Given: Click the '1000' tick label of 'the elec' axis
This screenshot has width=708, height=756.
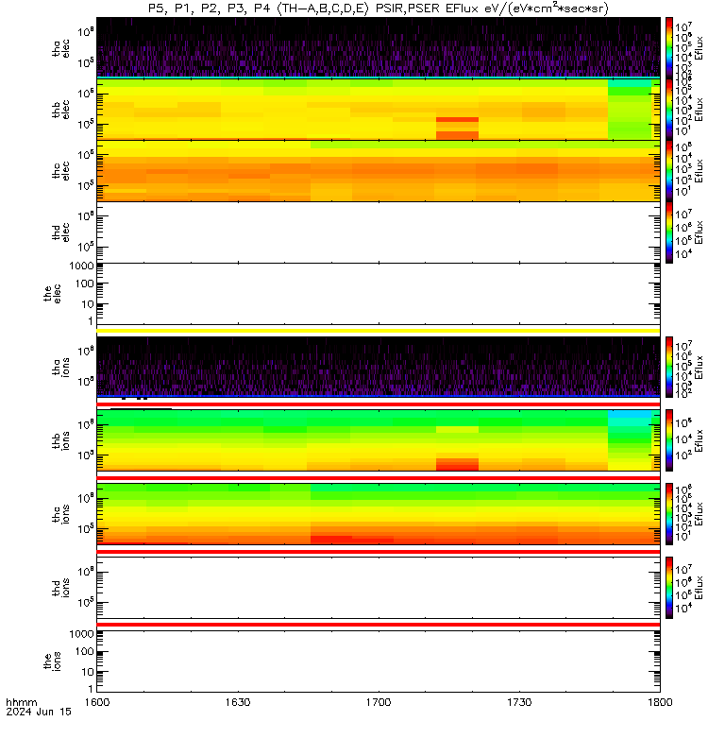Looking at the screenshot, I should point(81,266).
